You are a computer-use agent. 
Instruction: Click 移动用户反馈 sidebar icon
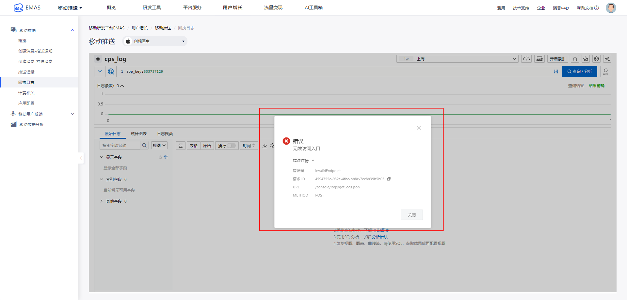13,114
